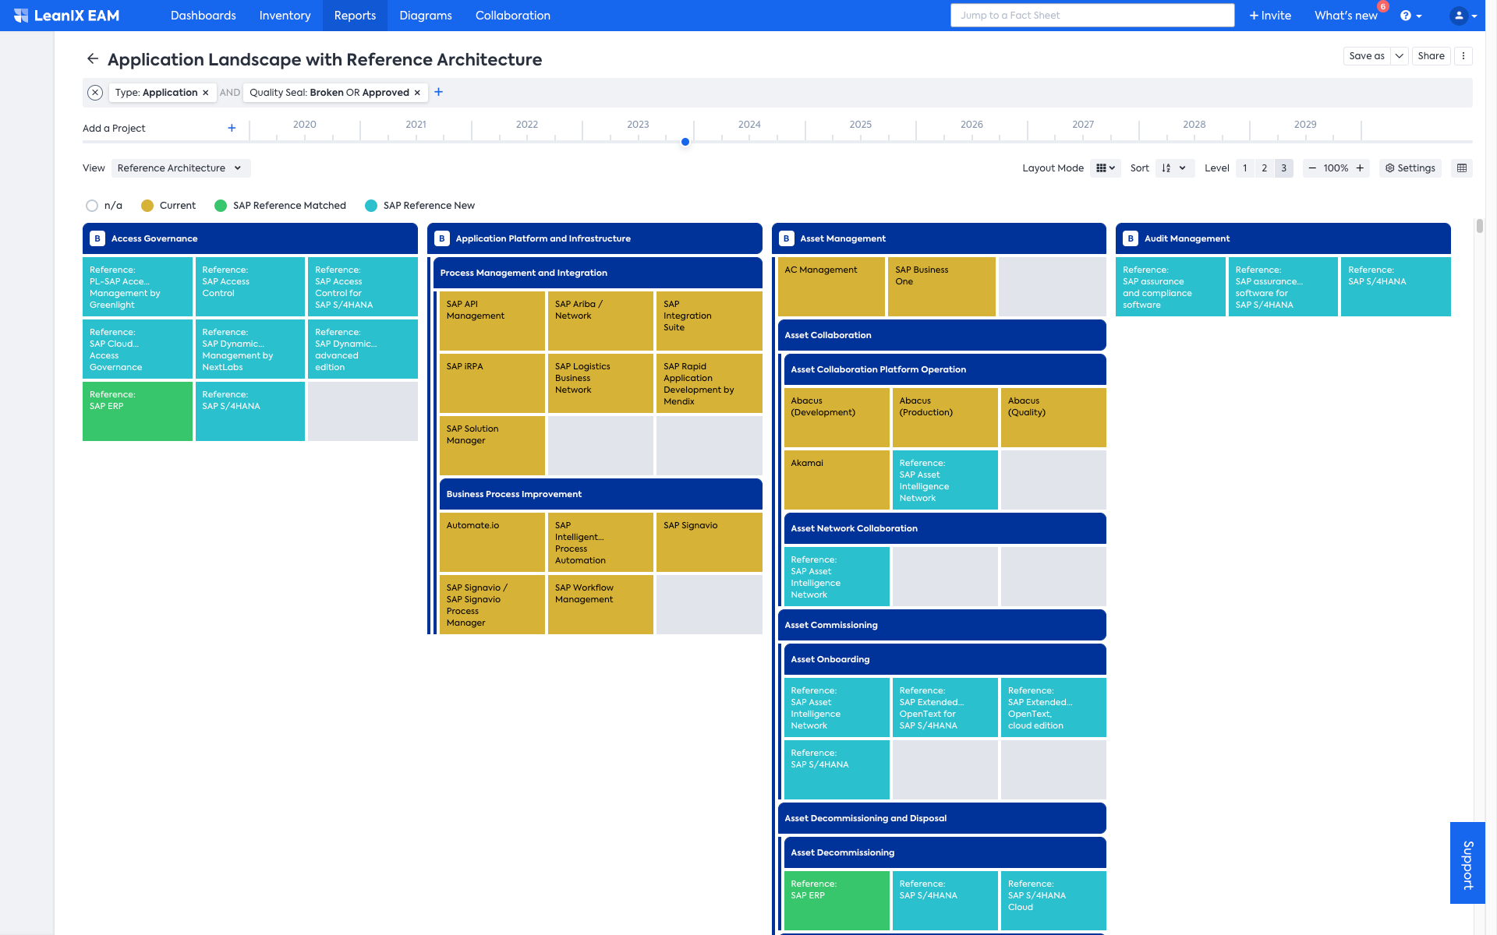Click the plus icon next to Add a Project
The width and height of the screenshot is (1497, 935).
pyautogui.click(x=232, y=128)
